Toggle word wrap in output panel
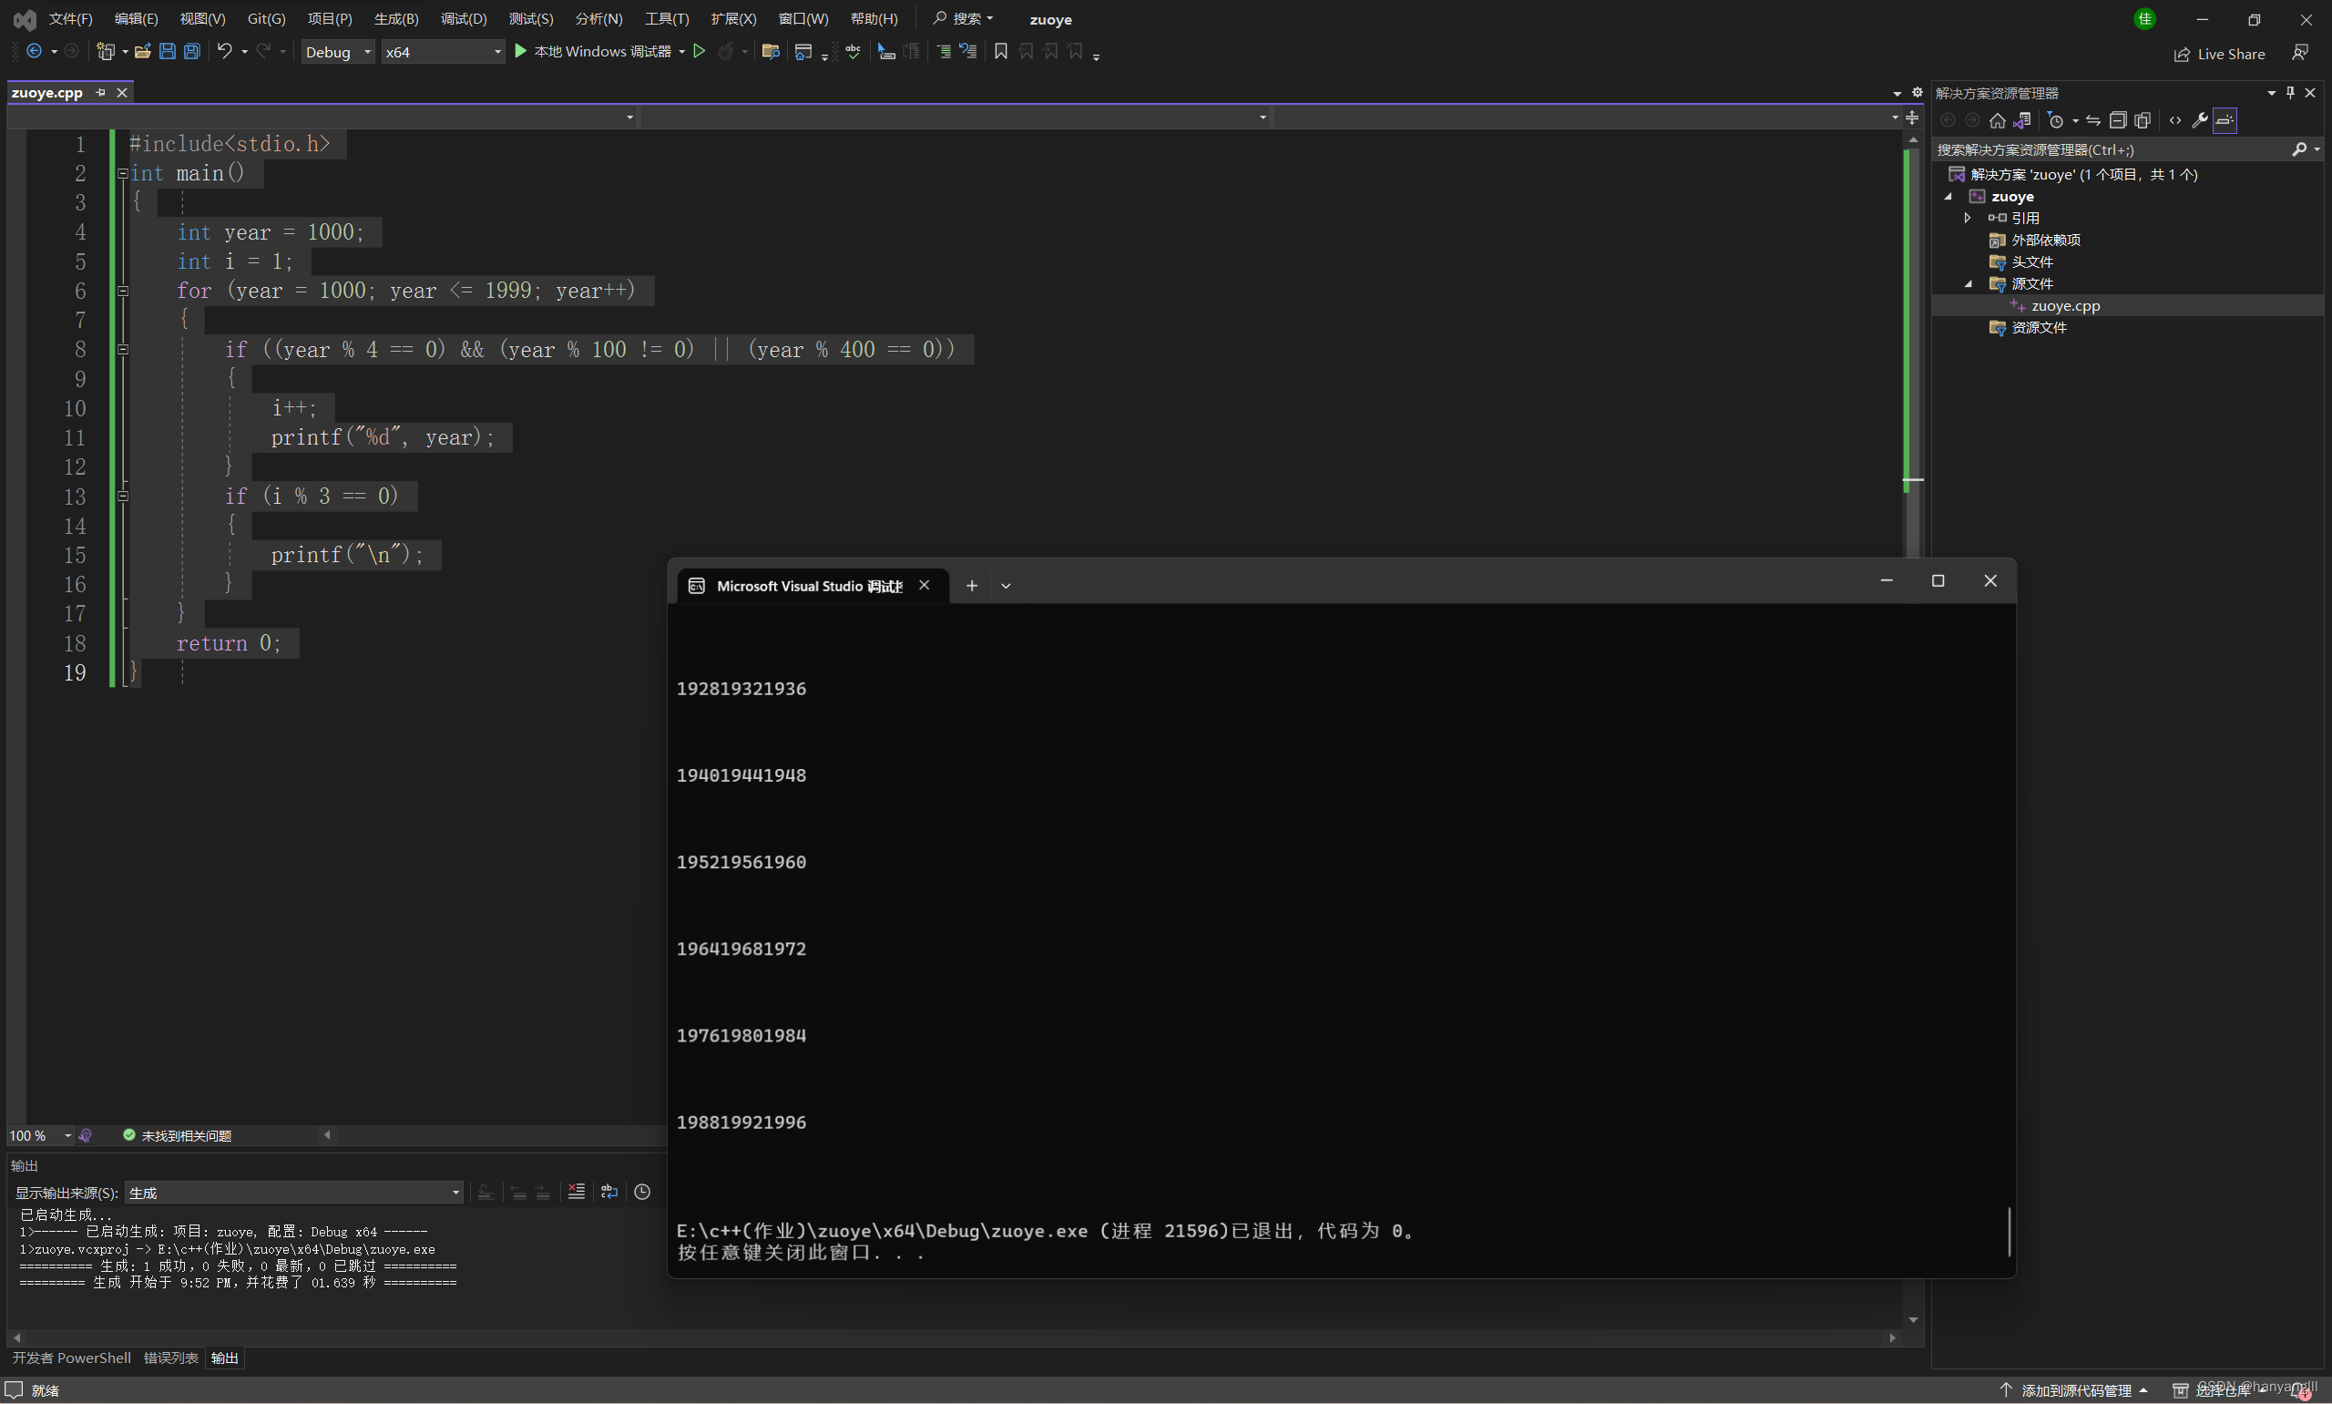2332x1404 pixels. coord(609,1192)
